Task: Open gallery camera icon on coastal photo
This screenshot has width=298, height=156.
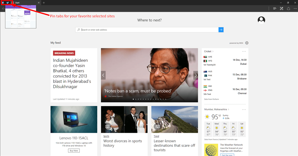Action: click(x=158, y=126)
